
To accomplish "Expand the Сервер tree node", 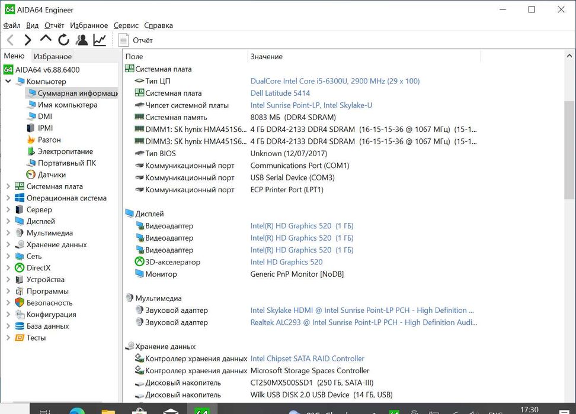I will [8, 210].
